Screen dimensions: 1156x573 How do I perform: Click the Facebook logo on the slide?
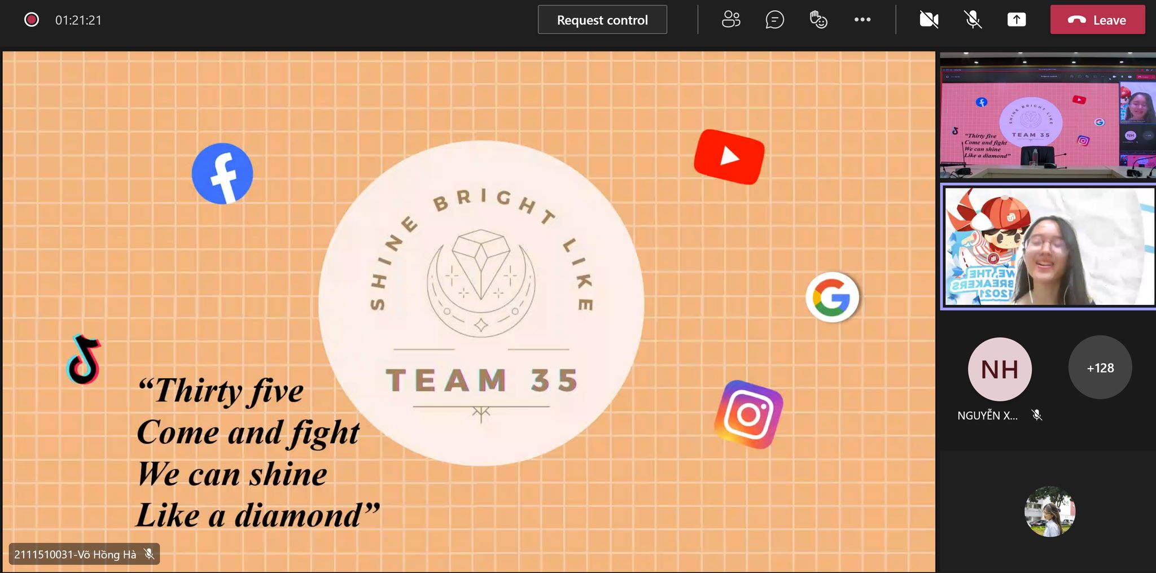point(222,173)
